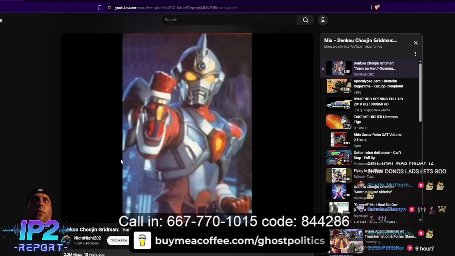Click the RuBan CH channel label
Image resolution: width=455 pixels, height=256 pixels.
point(360,128)
